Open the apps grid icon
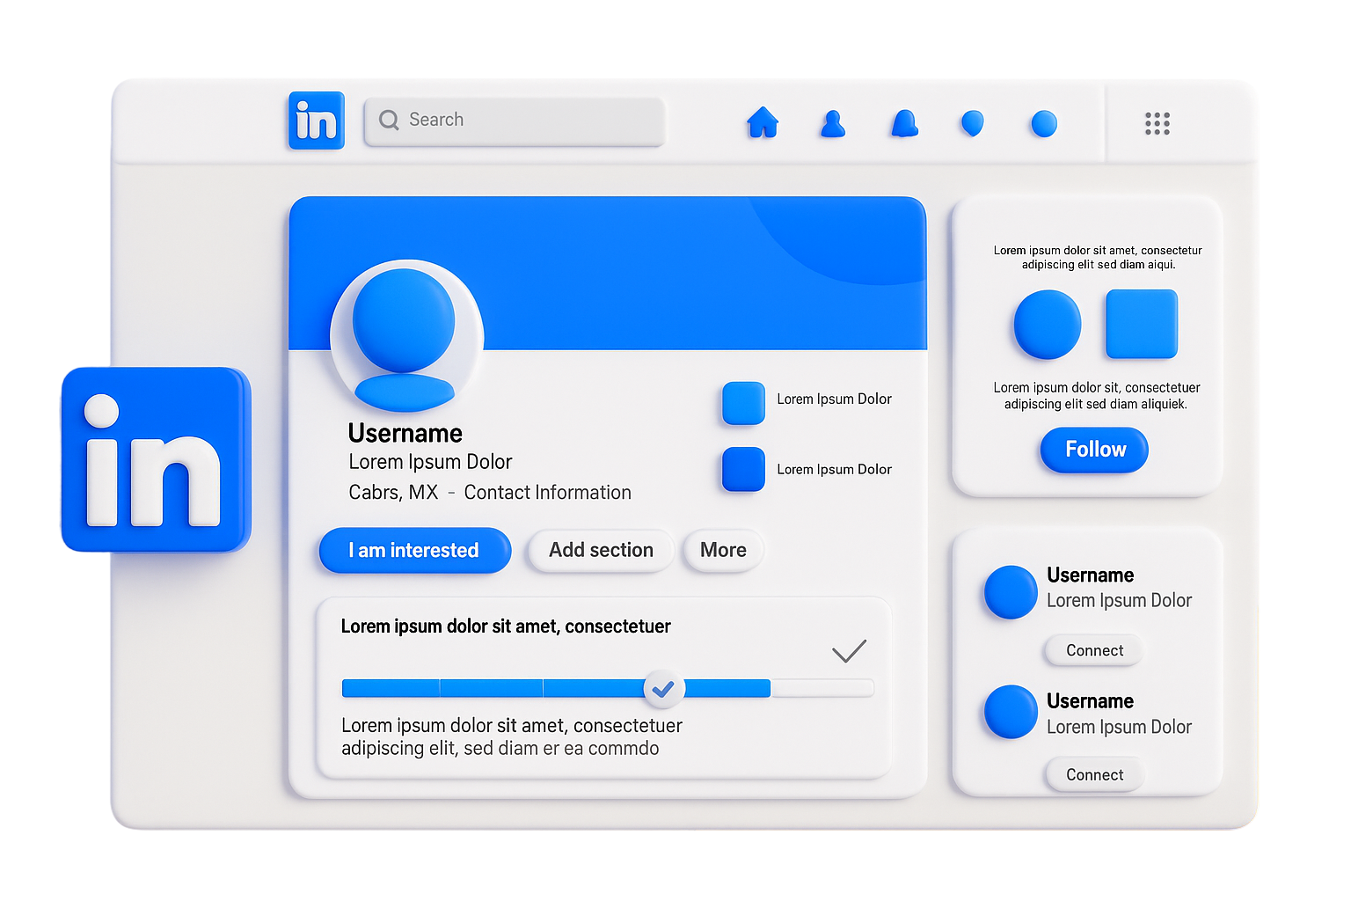The height and width of the screenshot is (901, 1351). 1156,124
